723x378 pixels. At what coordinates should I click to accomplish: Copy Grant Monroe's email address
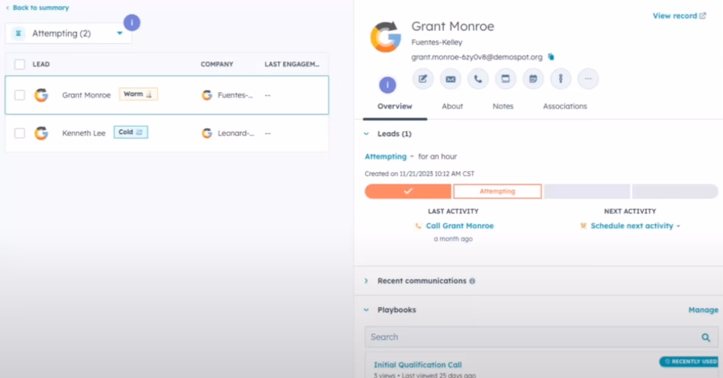coord(551,57)
